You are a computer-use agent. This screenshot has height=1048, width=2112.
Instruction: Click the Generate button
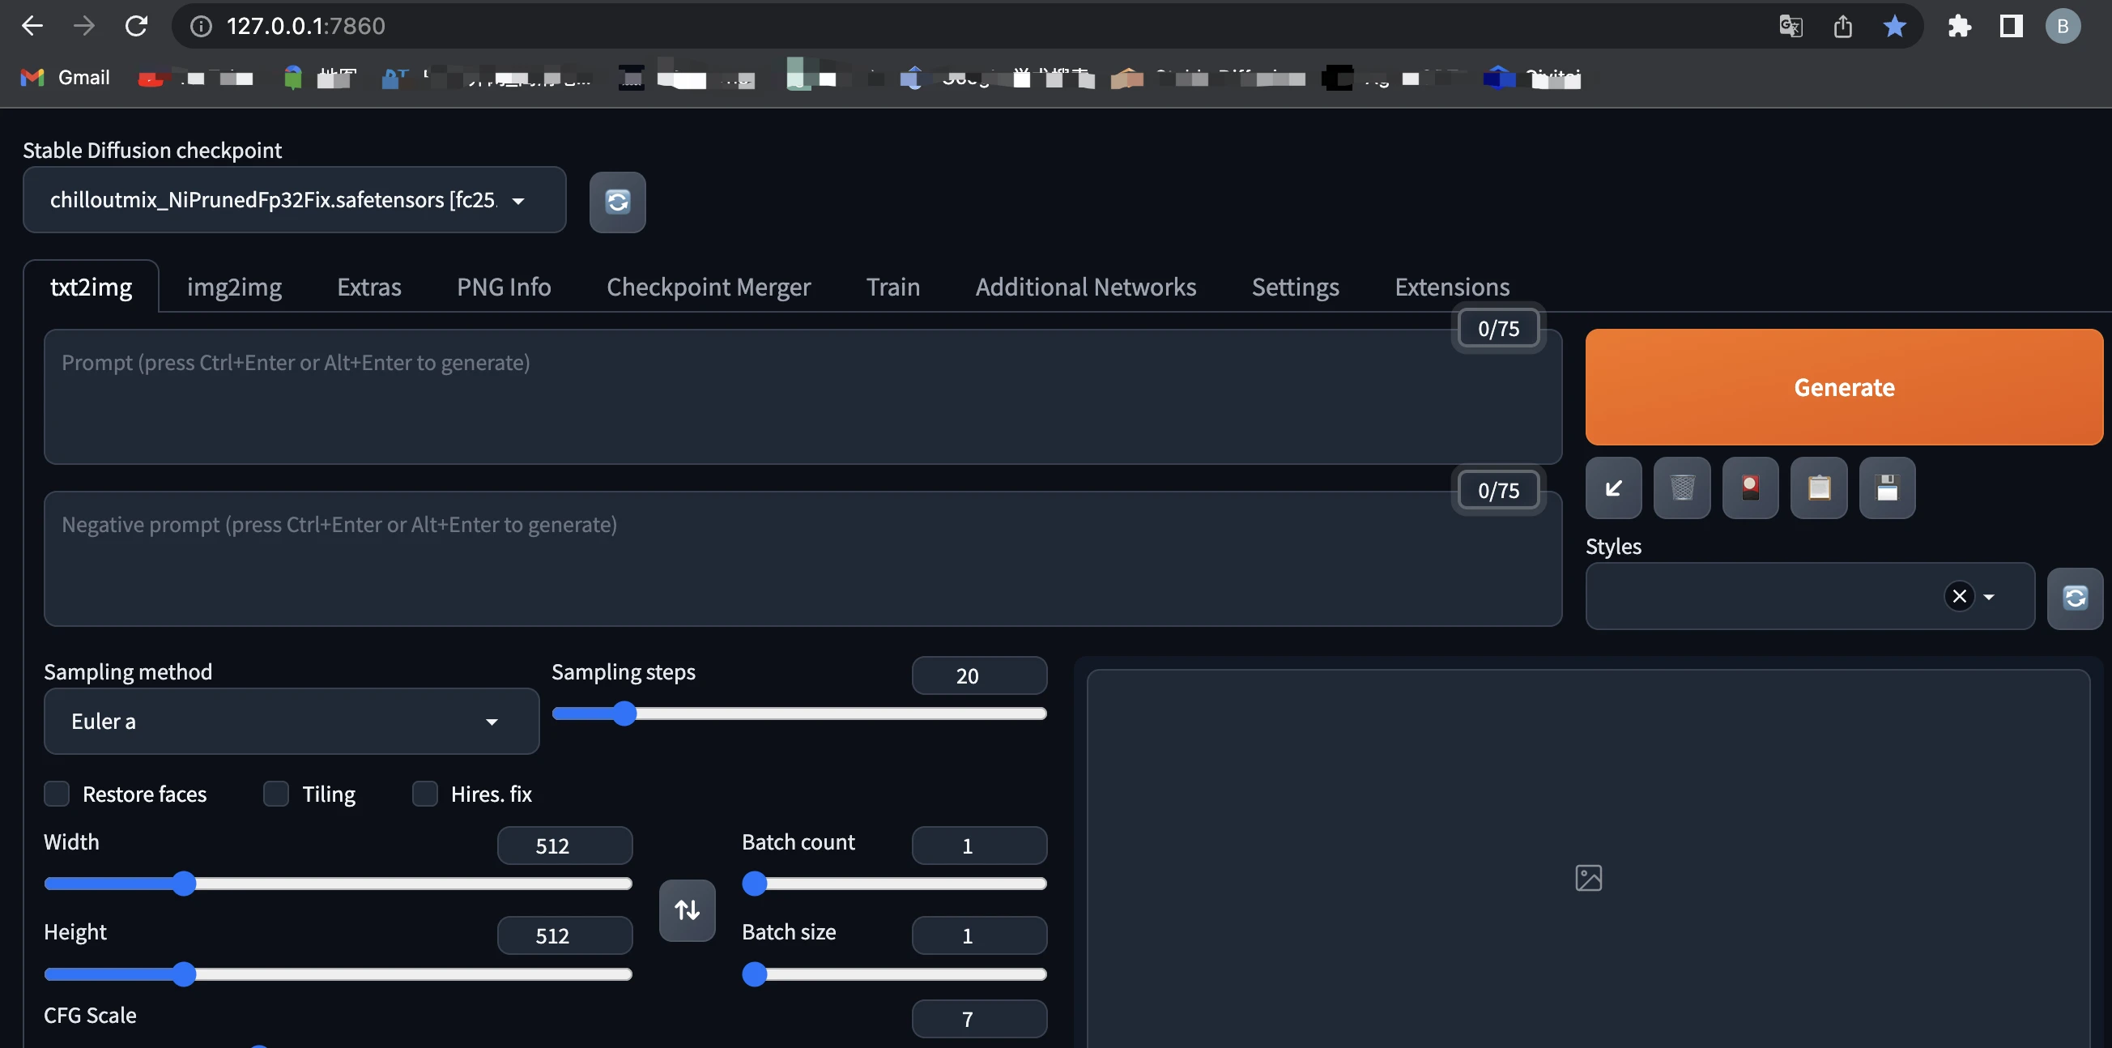click(1844, 387)
